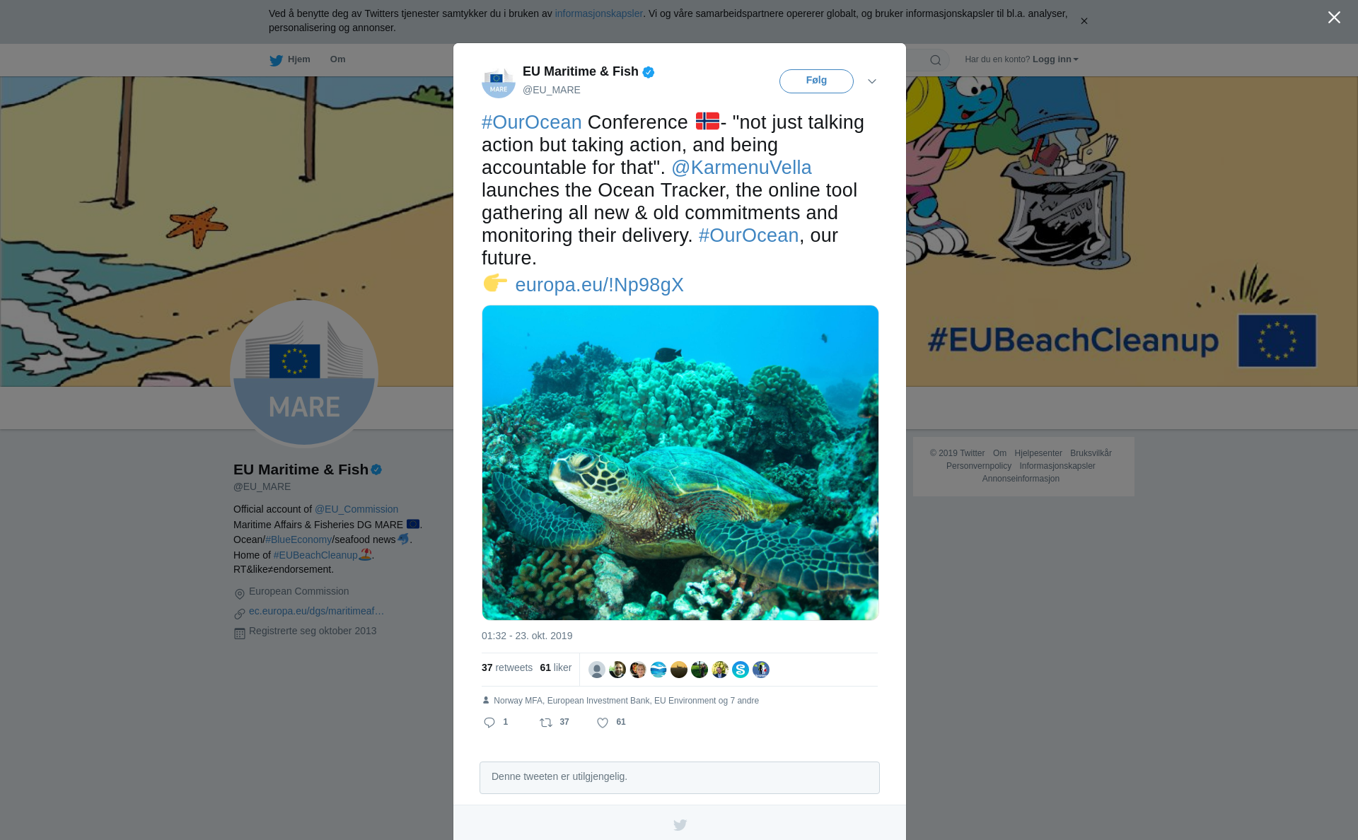This screenshot has width=1358, height=840.
Task: Close the tweet overlay with the X
Action: 1334,17
